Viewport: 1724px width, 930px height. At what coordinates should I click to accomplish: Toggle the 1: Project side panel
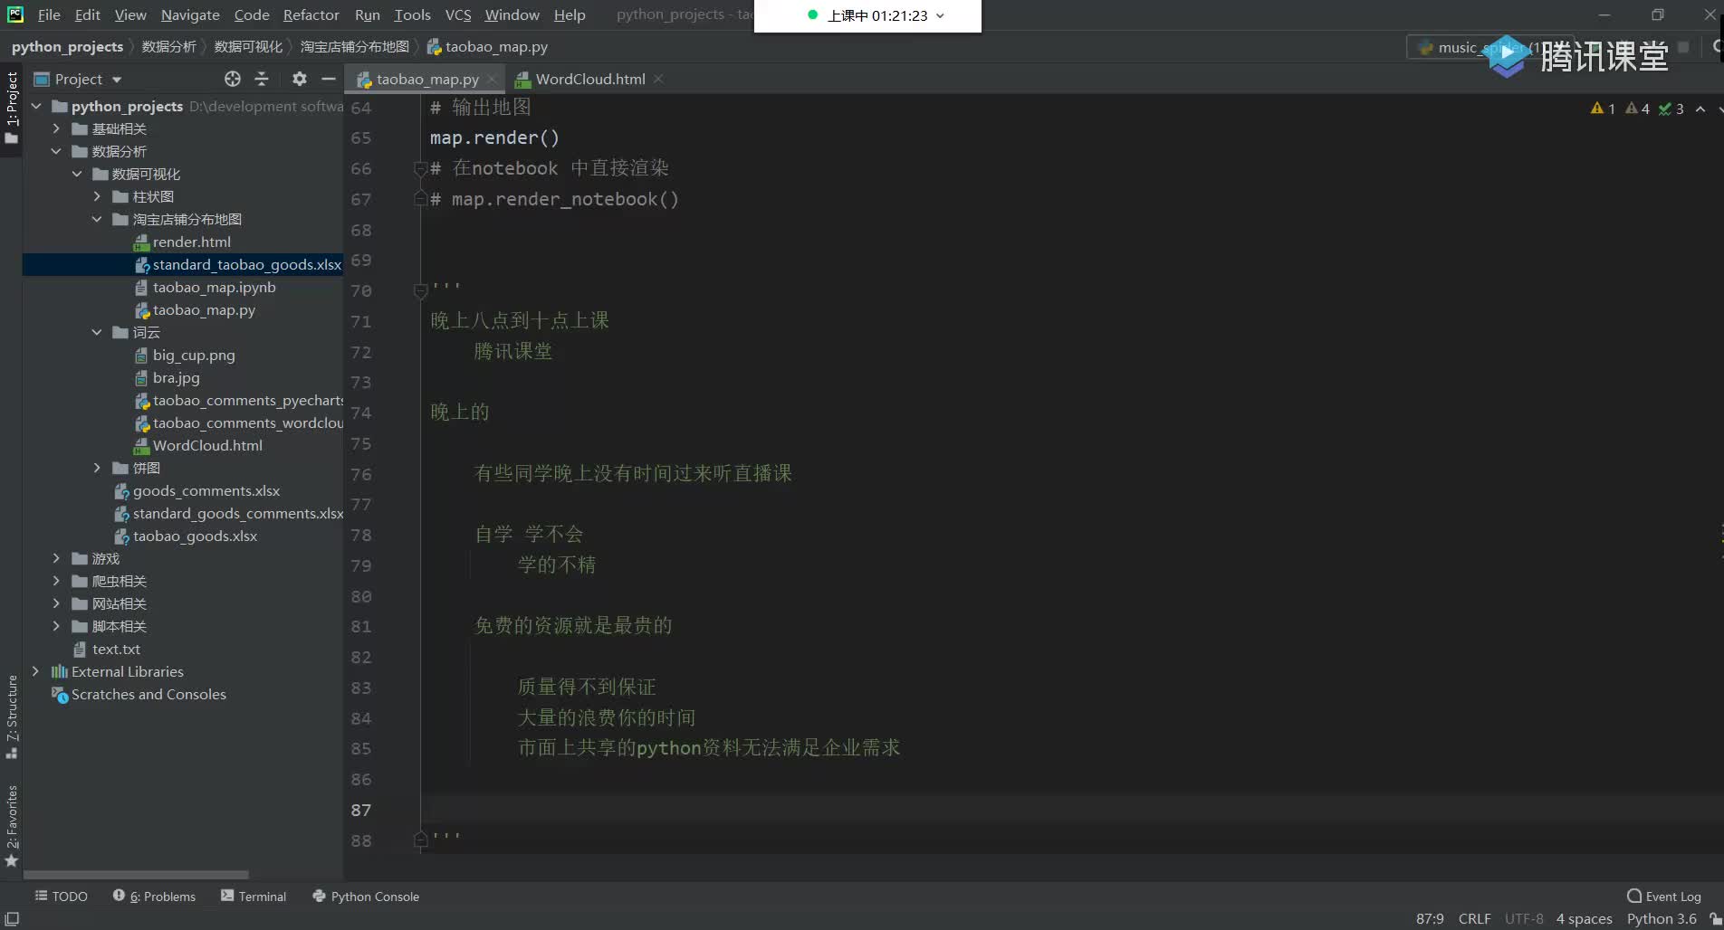pyautogui.click(x=12, y=107)
